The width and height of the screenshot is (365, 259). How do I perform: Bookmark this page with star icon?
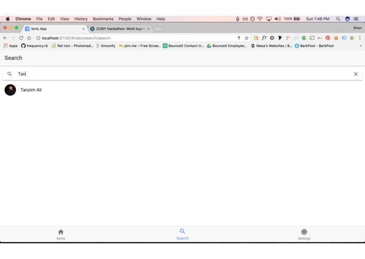click(246, 38)
